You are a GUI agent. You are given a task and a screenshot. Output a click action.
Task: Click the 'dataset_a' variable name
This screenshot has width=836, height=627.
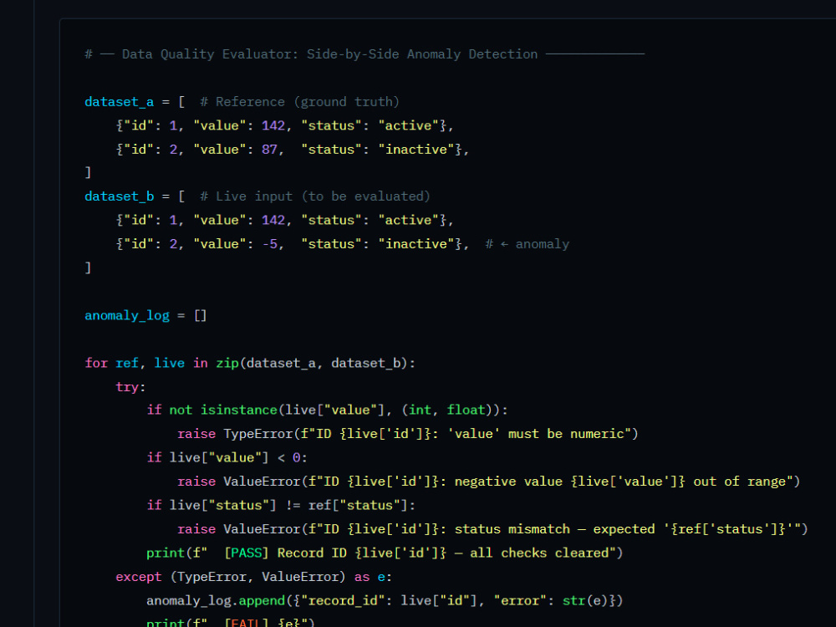pos(119,102)
